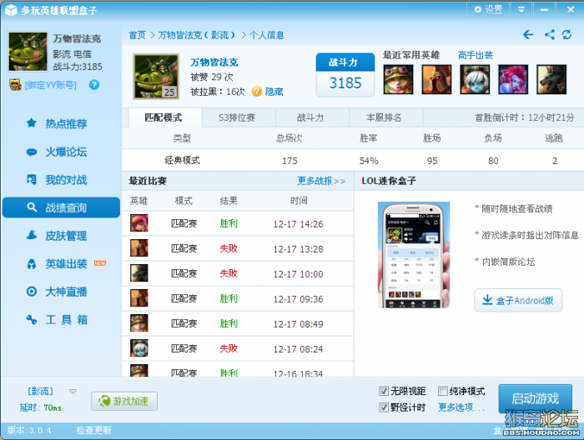Select 战绩查询 in the sidebar

click(61, 207)
